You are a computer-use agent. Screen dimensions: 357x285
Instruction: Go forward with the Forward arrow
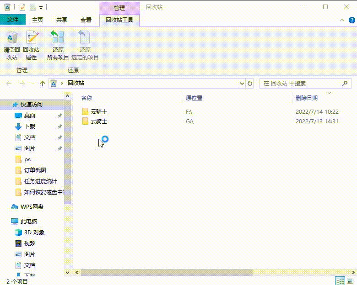click(22, 84)
